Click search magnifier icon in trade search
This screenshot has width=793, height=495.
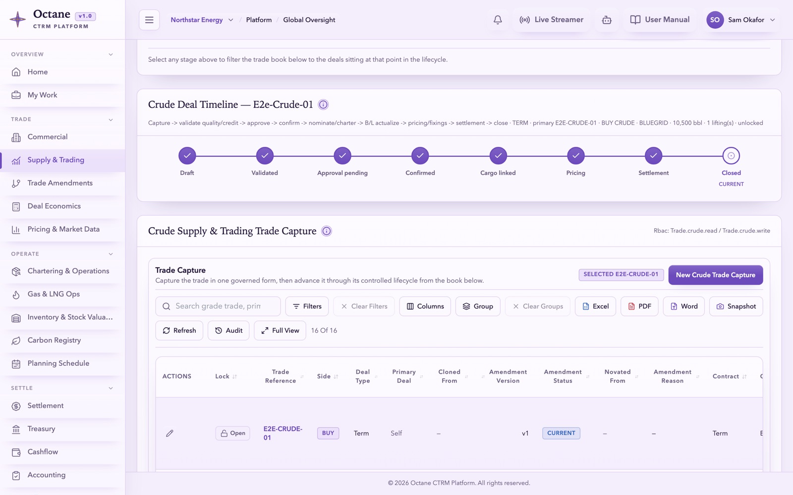tap(167, 306)
